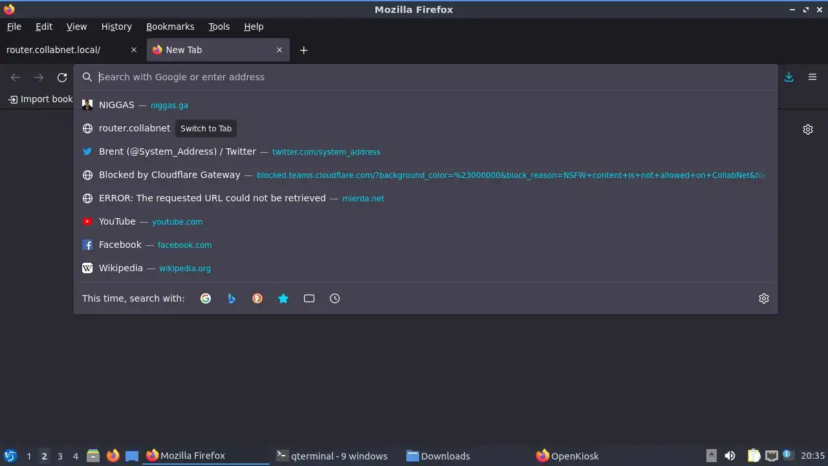Reload the page with the refresh icon
Viewport: 828px width, 466px height.
pyautogui.click(x=62, y=77)
